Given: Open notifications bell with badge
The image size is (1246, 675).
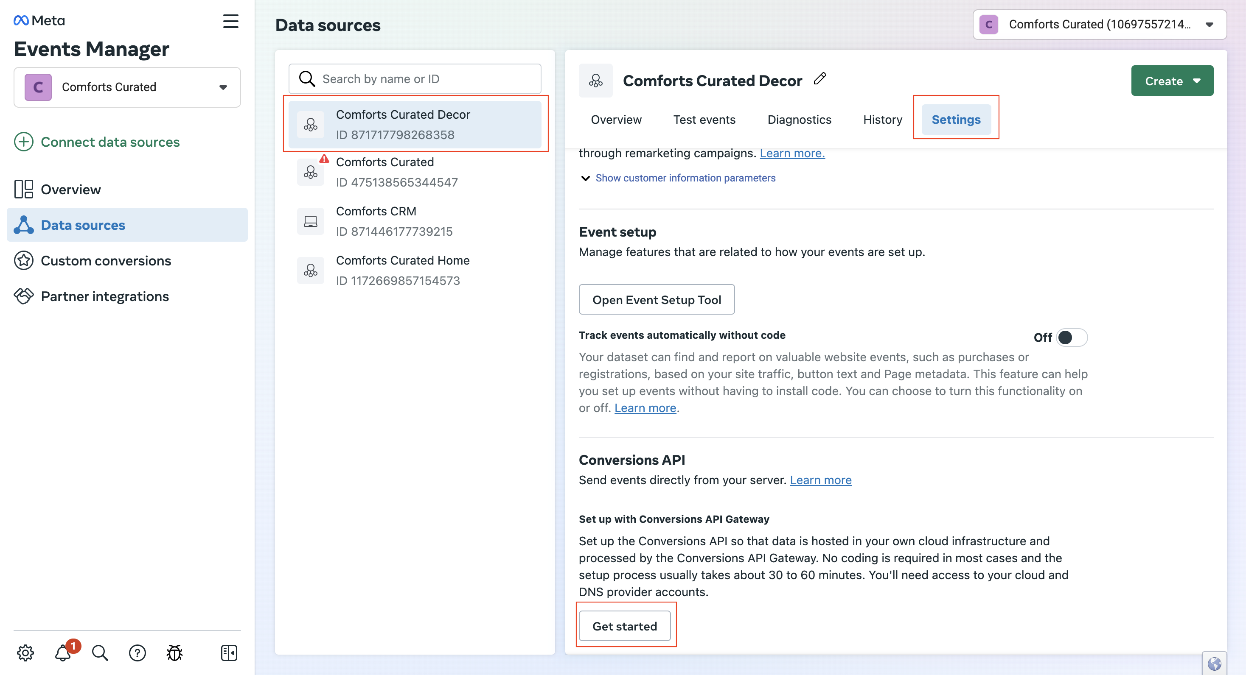Looking at the screenshot, I should (63, 653).
